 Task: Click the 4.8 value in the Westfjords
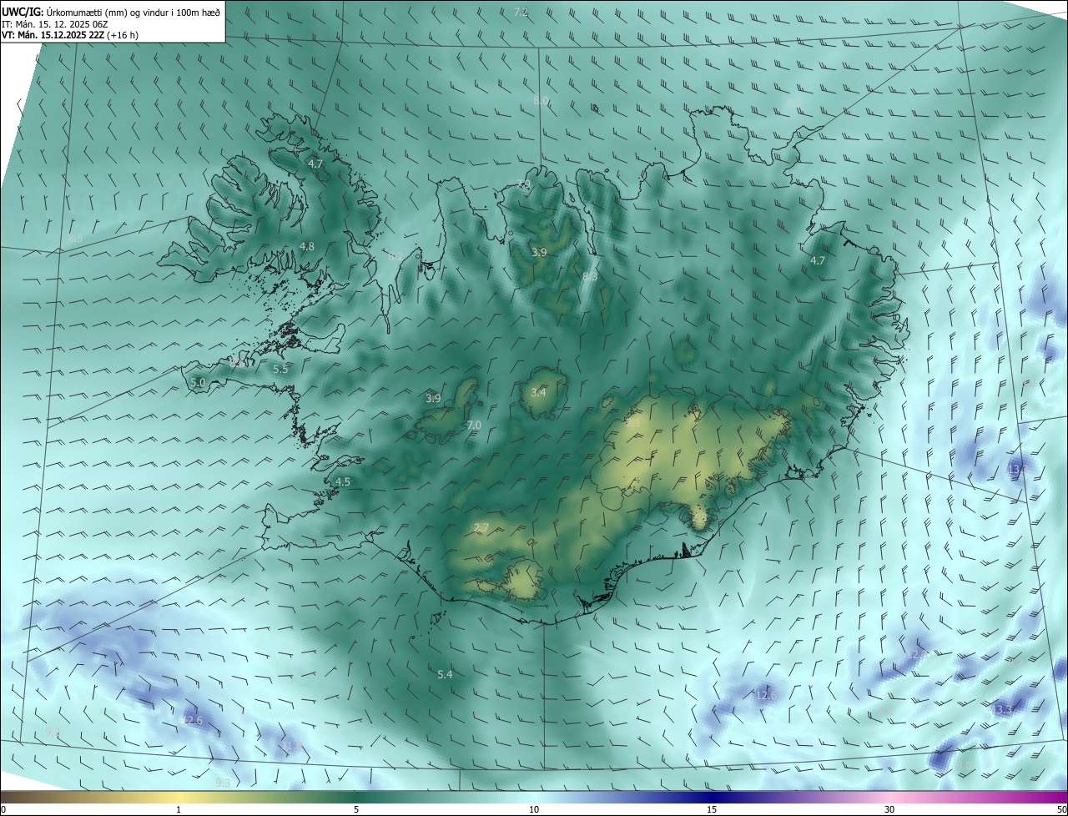307,246
